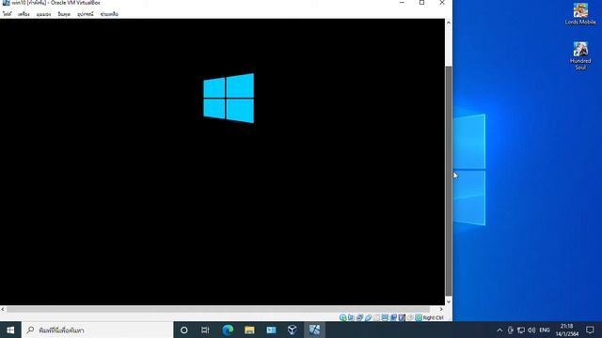The height and width of the screenshot is (338, 602).
Task: Launch Microsoft Edge from the taskbar
Action: coord(228,330)
